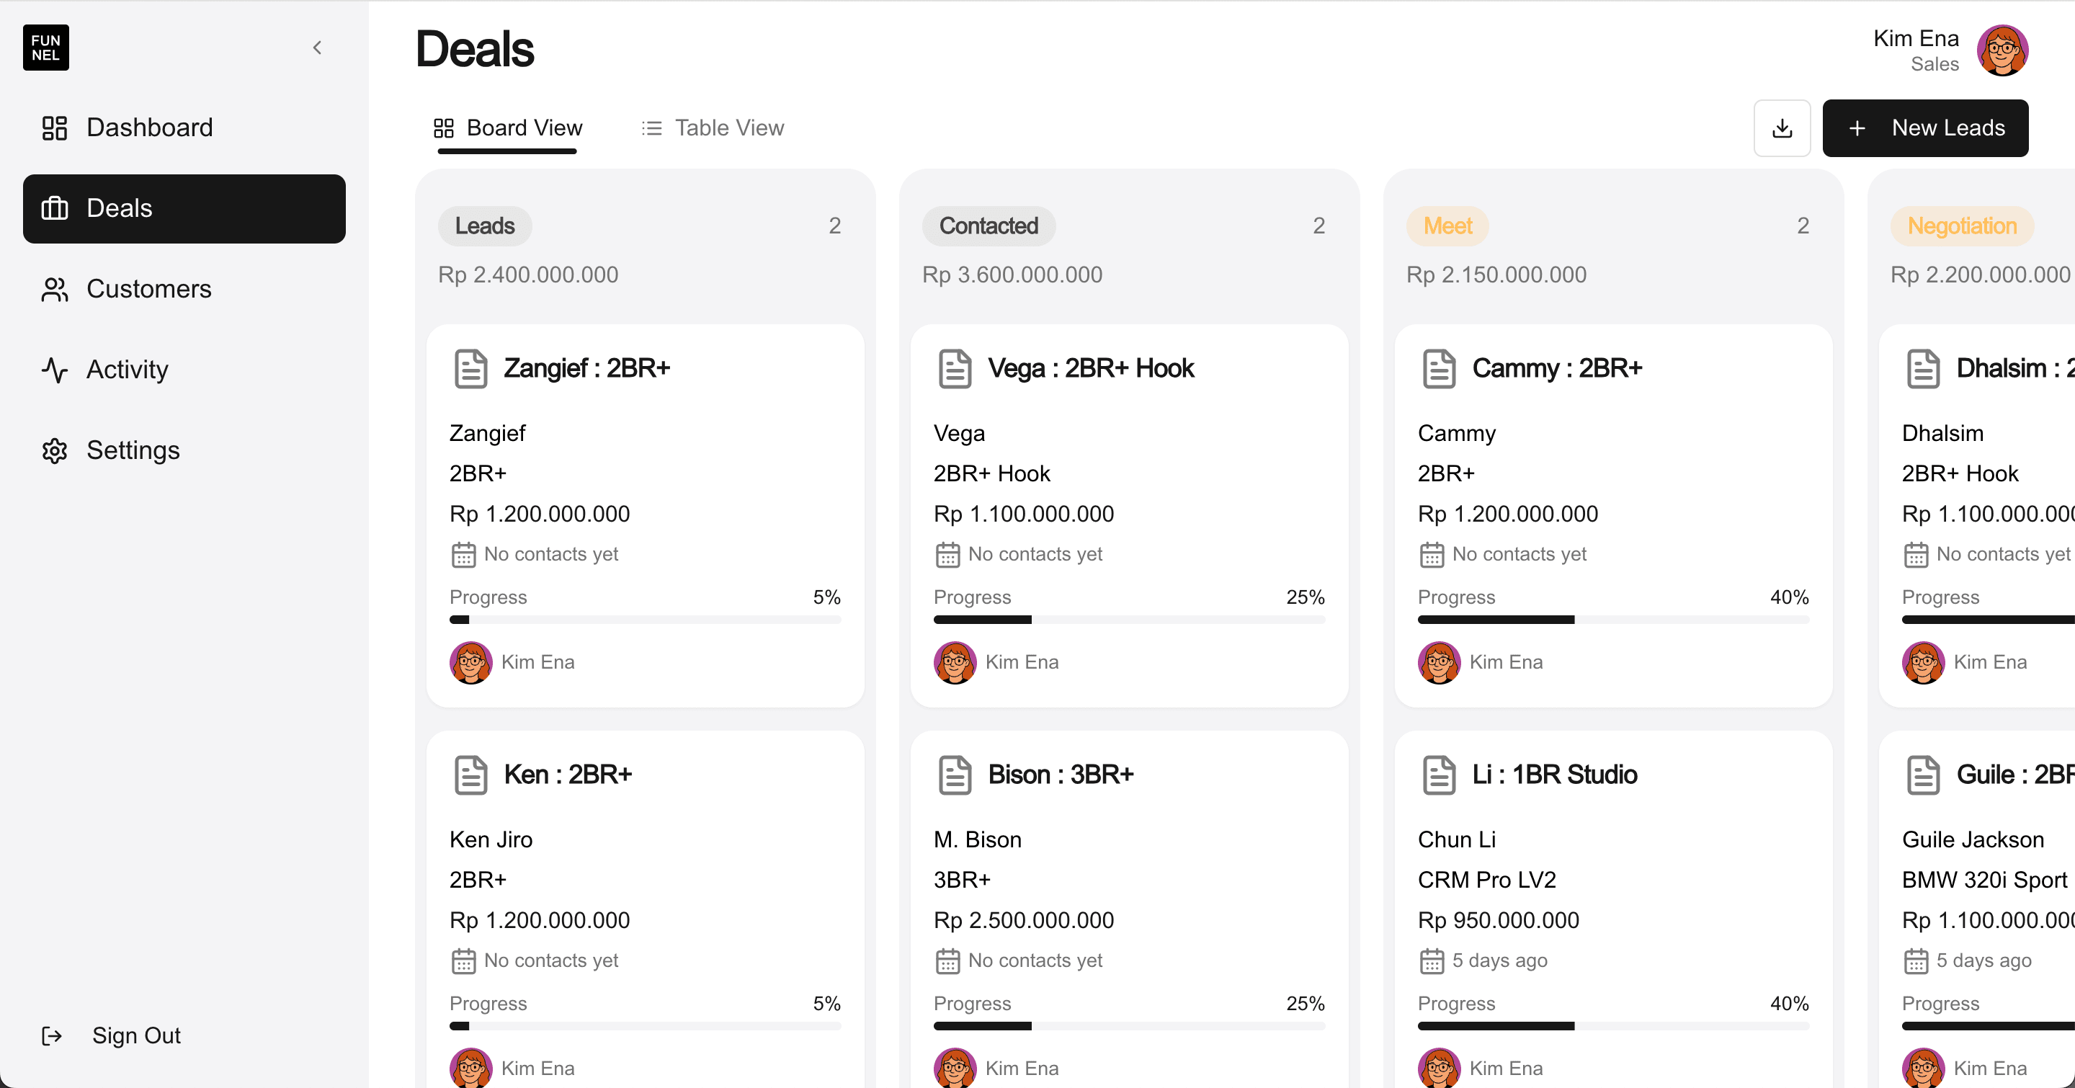
Task: Click the Zangief : 2BR+ card document icon
Action: point(470,369)
